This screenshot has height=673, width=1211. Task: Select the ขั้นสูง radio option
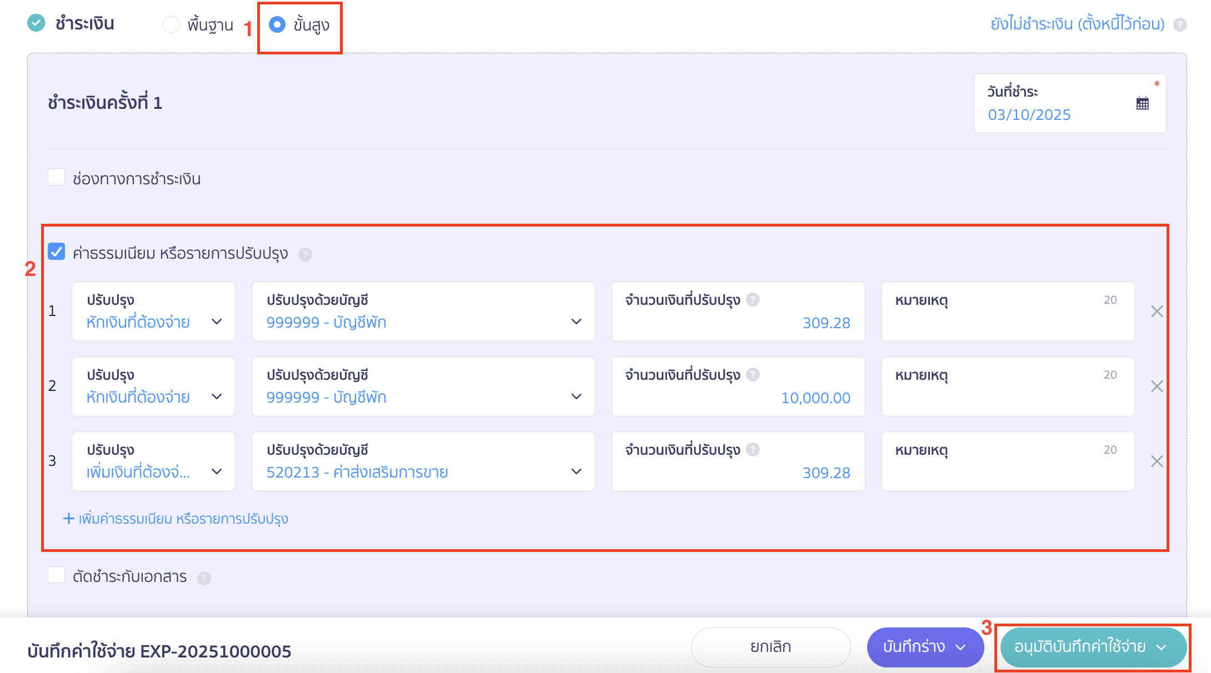(277, 24)
